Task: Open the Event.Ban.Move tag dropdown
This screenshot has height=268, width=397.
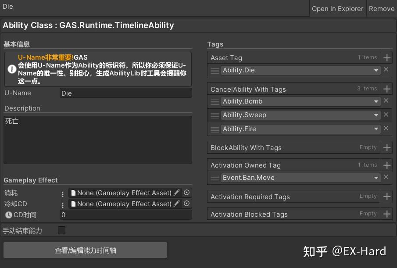Action: click(x=376, y=178)
